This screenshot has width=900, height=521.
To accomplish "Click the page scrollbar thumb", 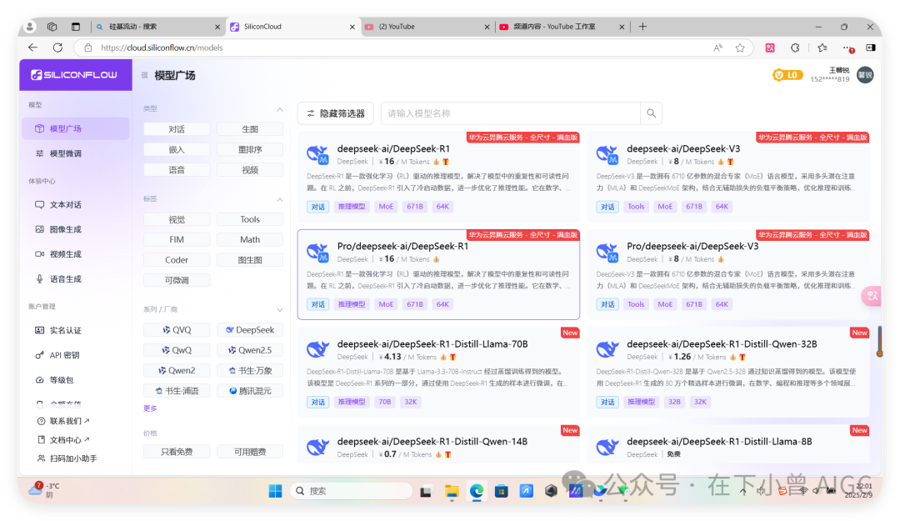I will click(x=879, y=342).
